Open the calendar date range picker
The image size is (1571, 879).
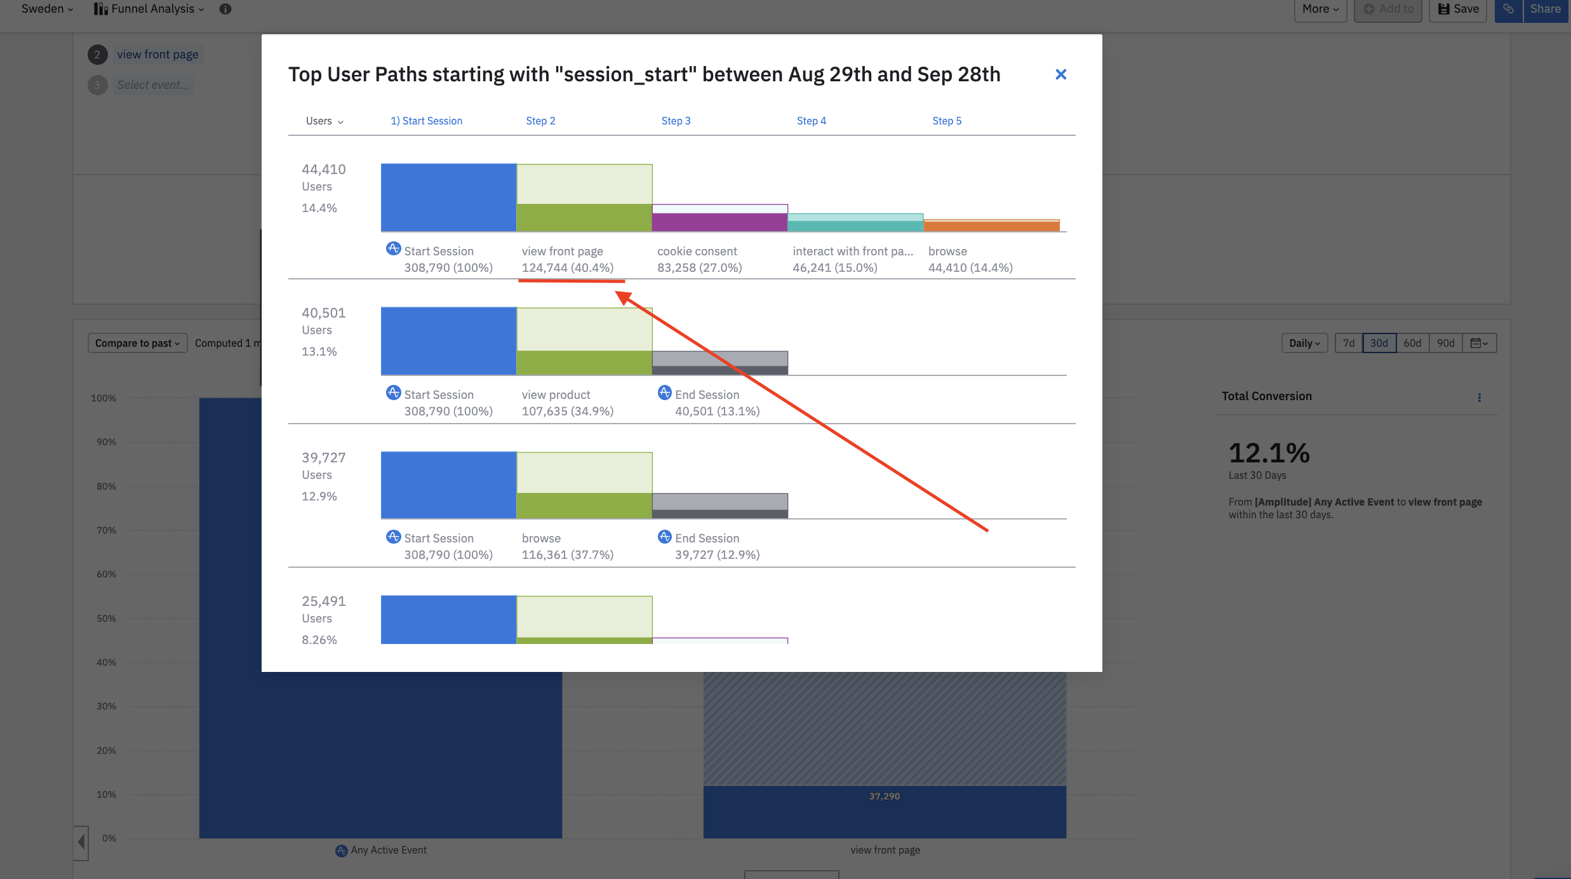coord(1479,343)
